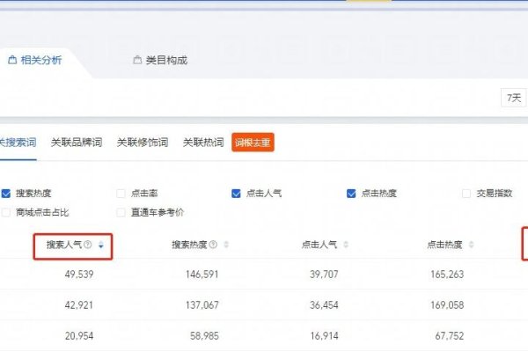Open the 关联修饰词 tab

click(143, 143)
